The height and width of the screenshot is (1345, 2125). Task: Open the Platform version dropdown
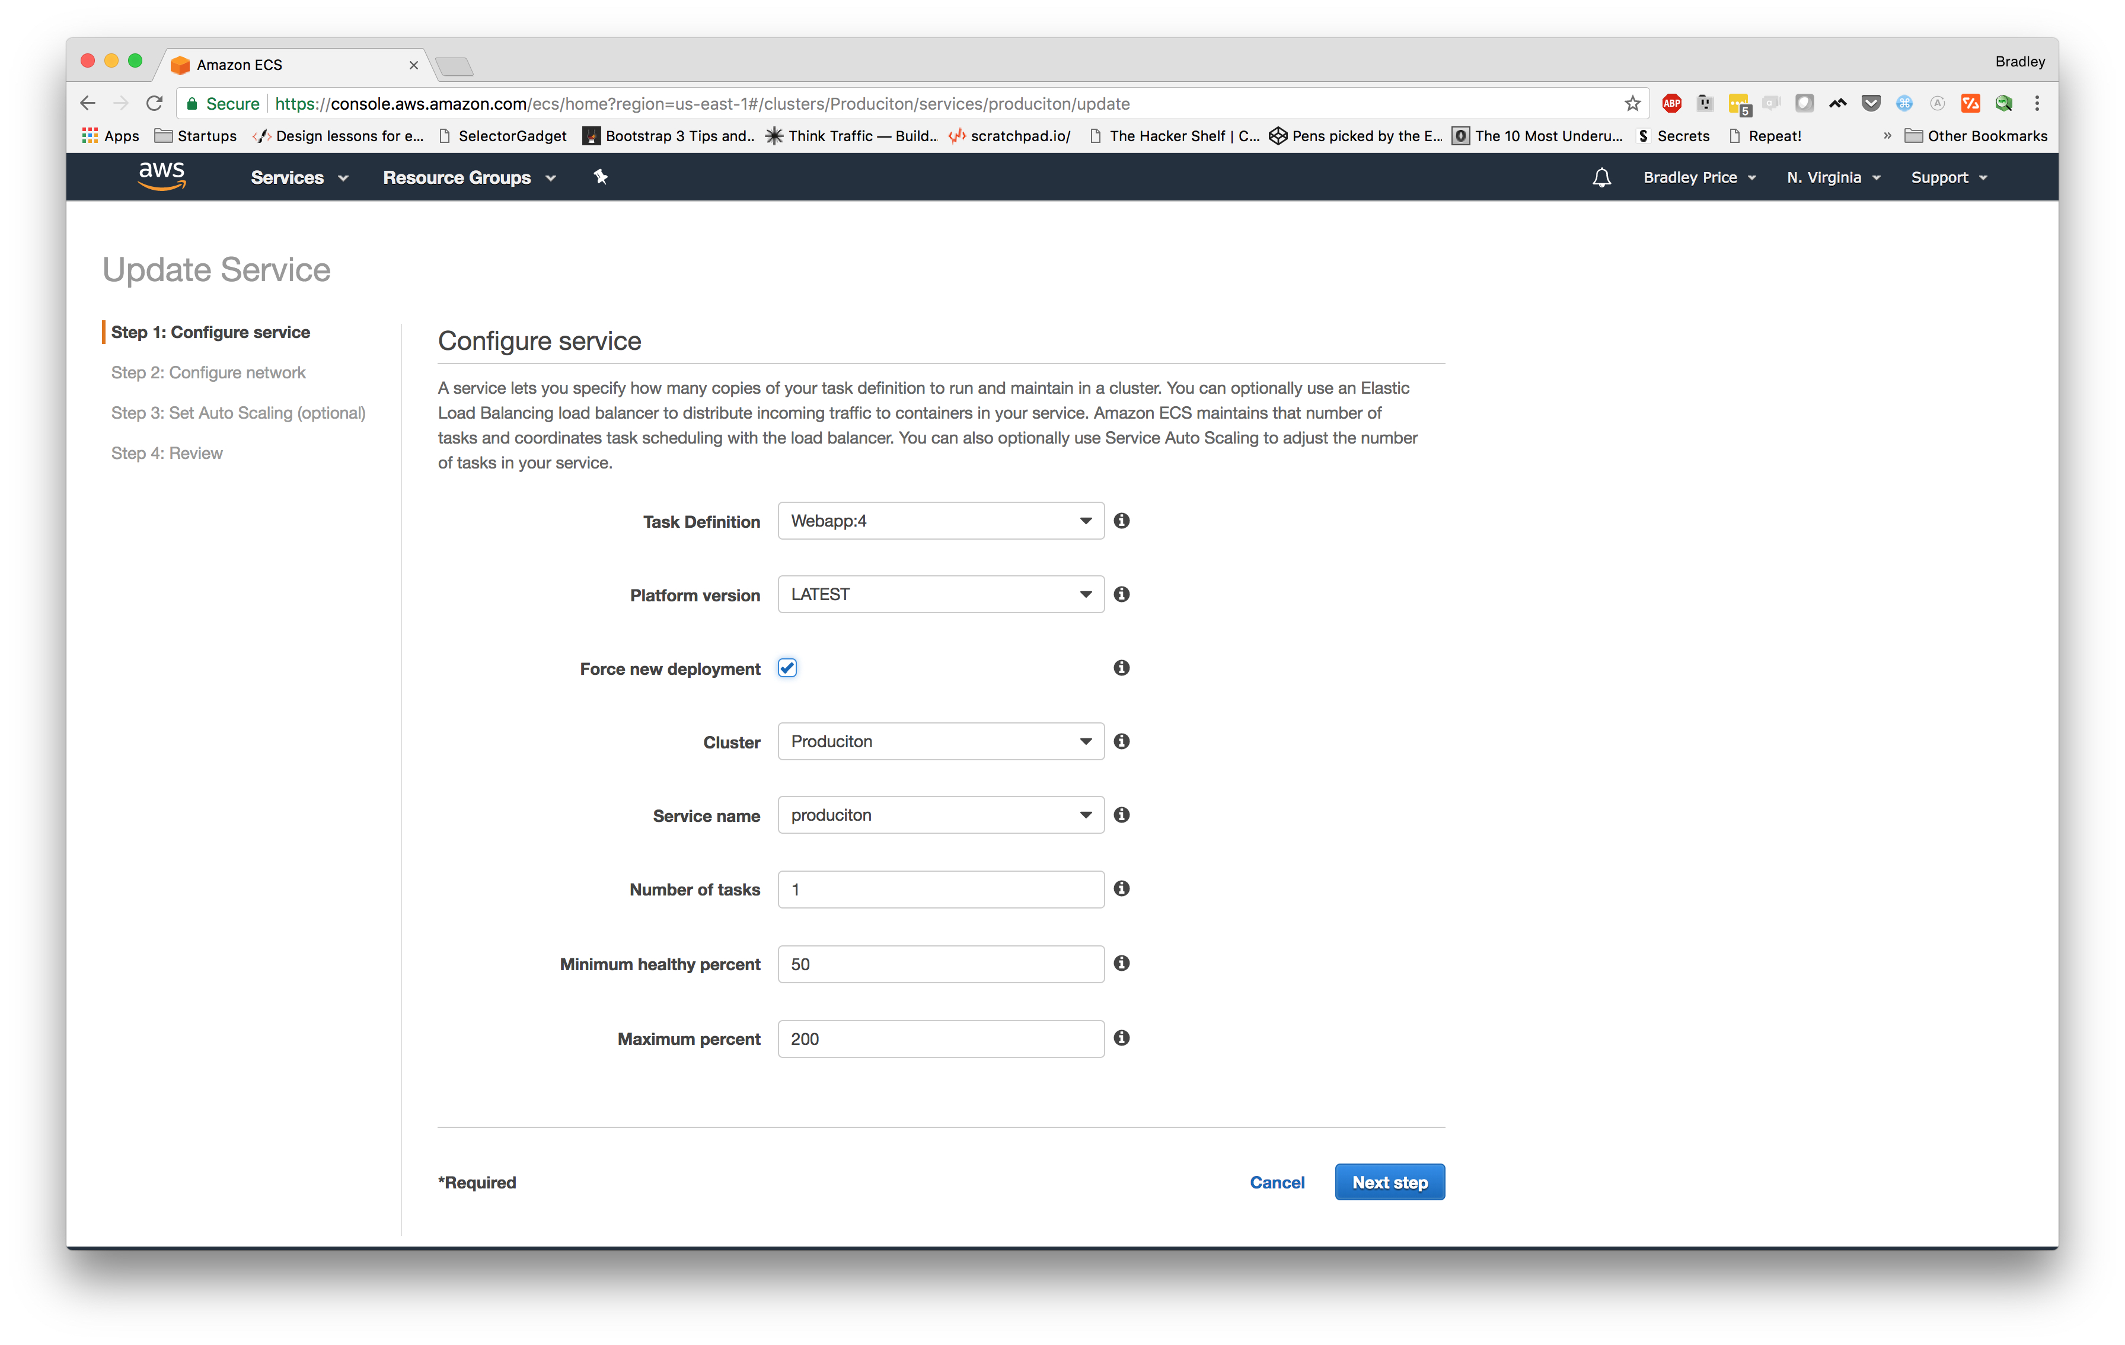pyautogui.click(x=941, y=594)
